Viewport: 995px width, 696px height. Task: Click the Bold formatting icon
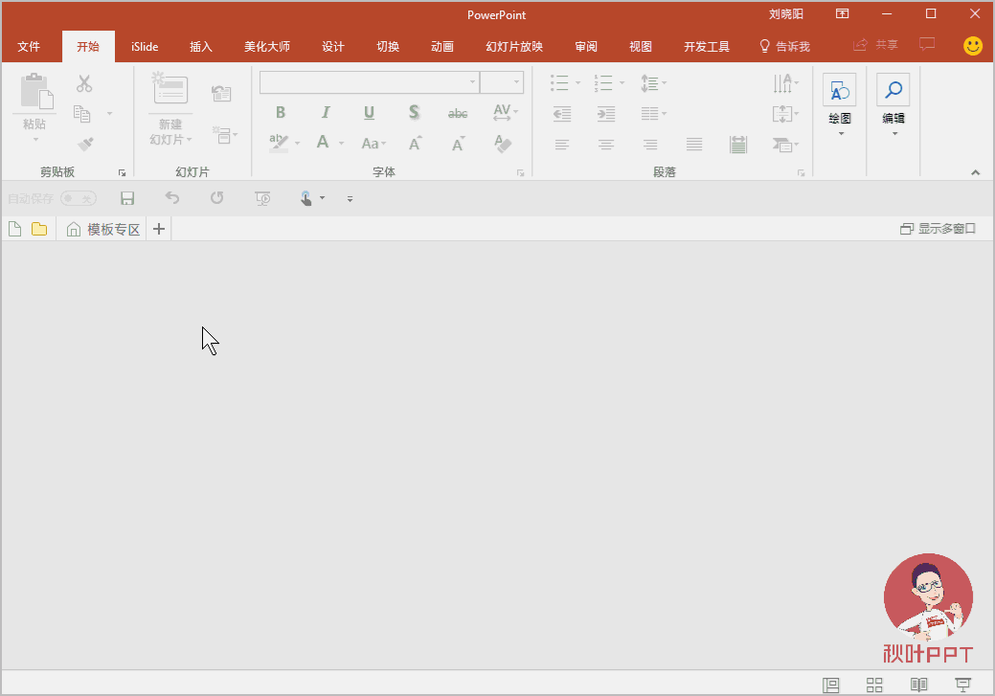coord(281,113)
